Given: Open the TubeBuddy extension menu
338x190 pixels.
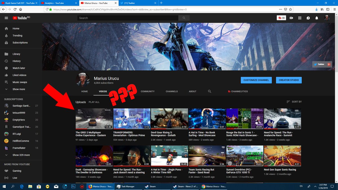Looking at the screenshot, I should 282,18.
